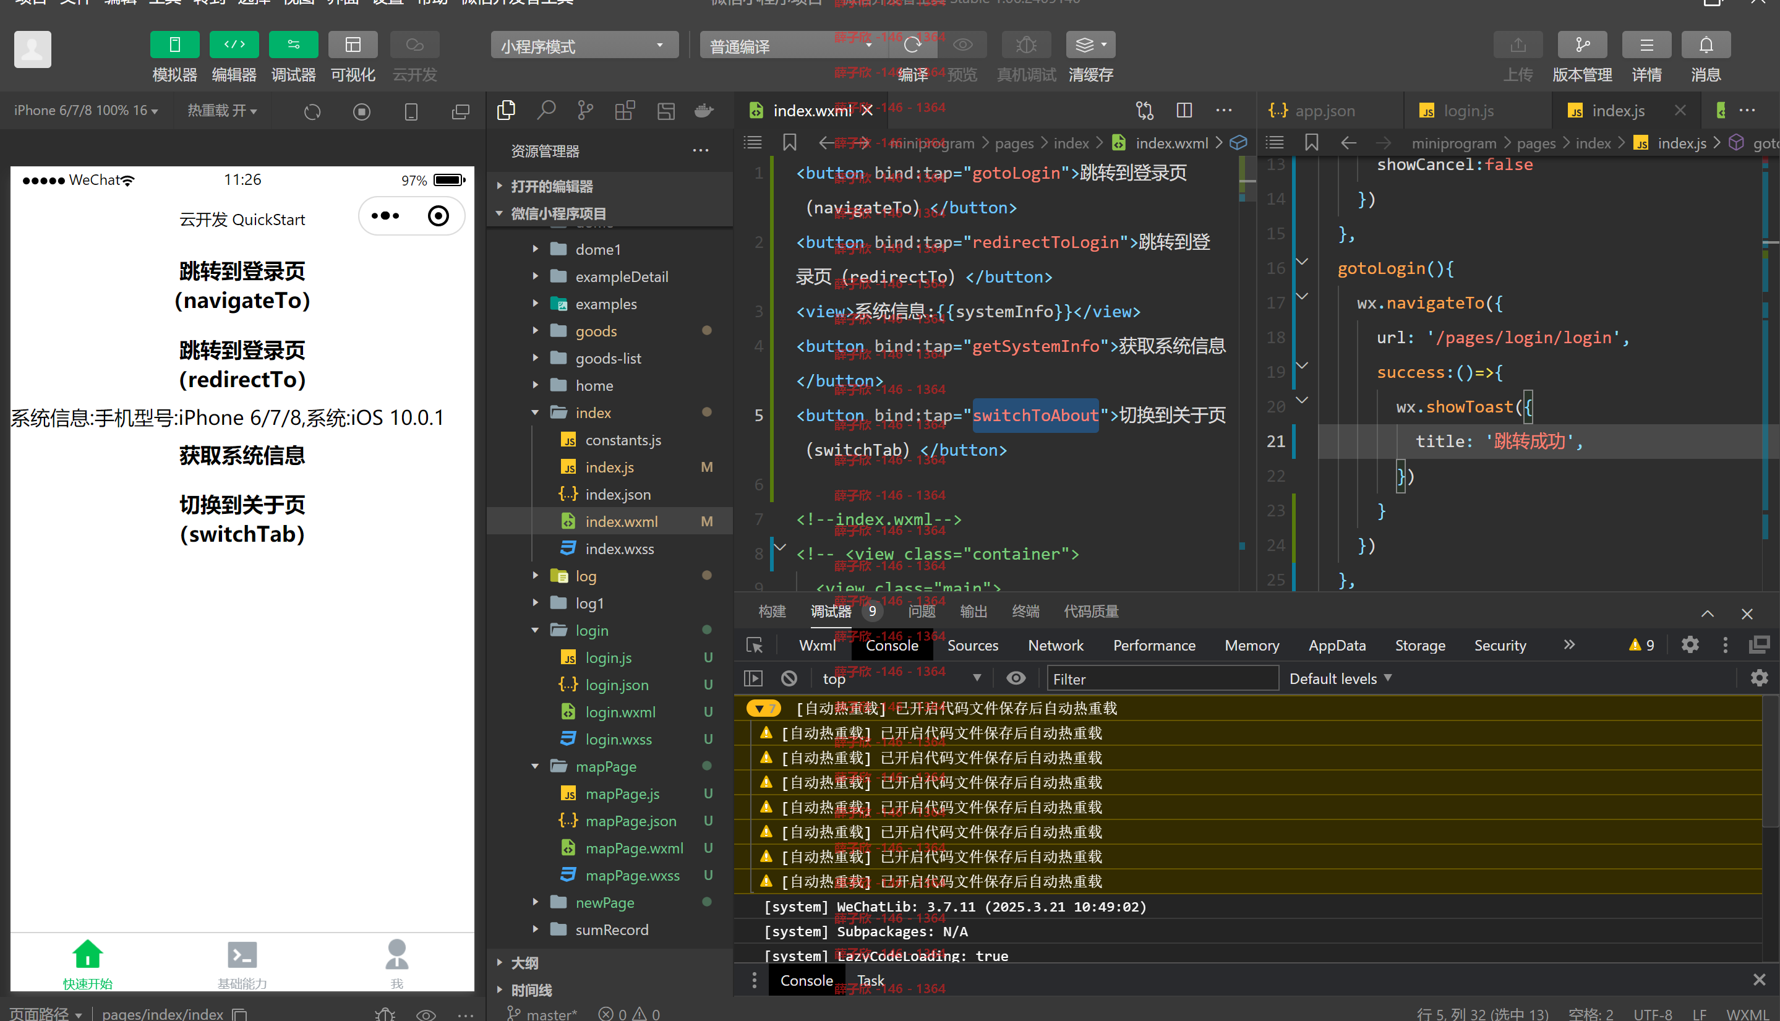Screen dimensions: 1780x1021
Task: Click the detach simulator window icon
Action: (460, 111)
